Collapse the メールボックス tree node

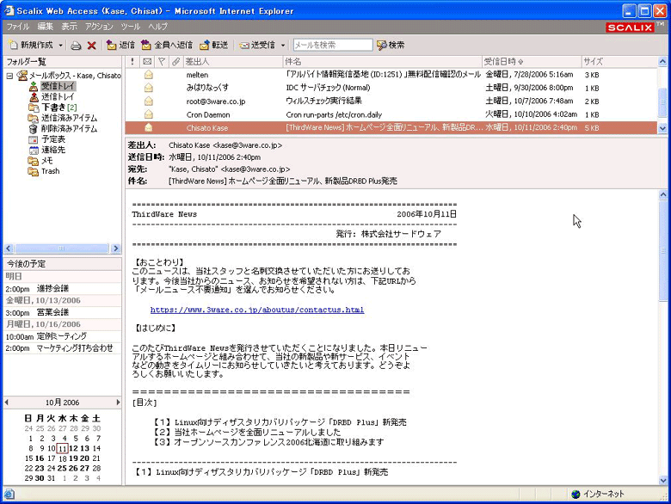click(9, 76)
